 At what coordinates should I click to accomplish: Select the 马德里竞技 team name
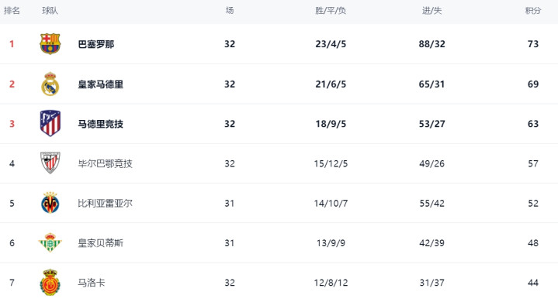101,124
